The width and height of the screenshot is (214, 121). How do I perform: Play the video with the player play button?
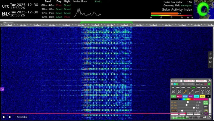[4, 117]
